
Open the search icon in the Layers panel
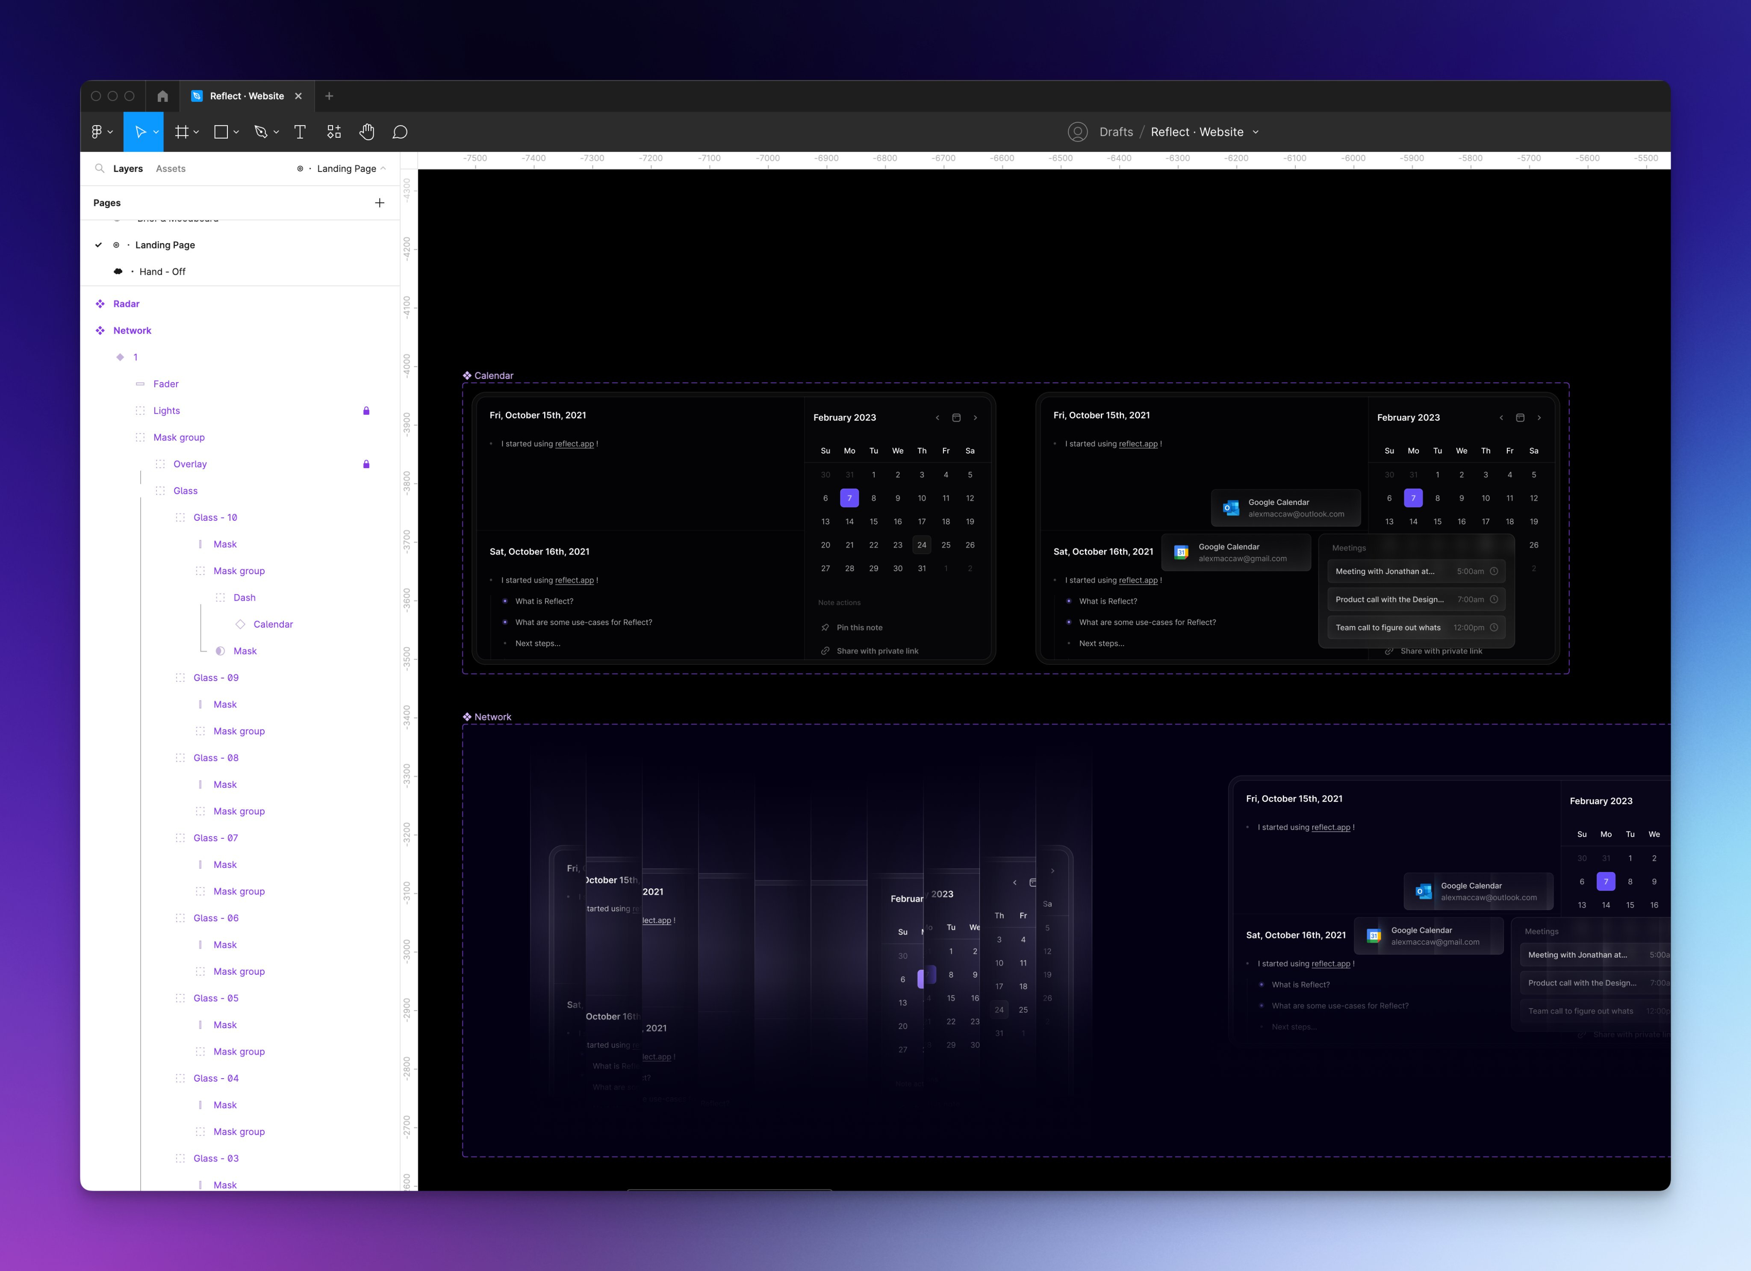100,168
